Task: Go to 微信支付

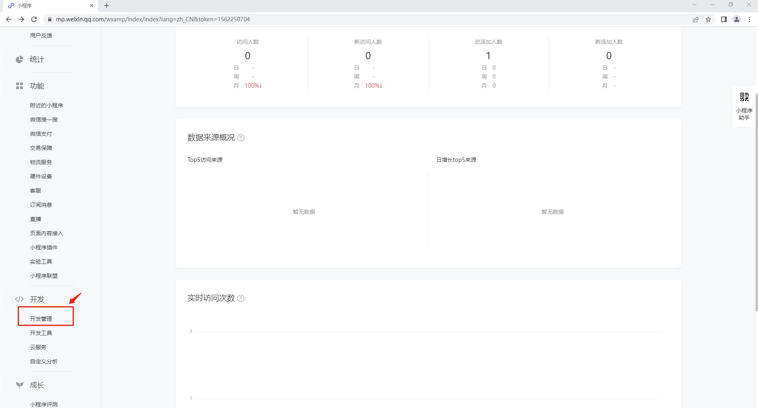Action: 41,134
